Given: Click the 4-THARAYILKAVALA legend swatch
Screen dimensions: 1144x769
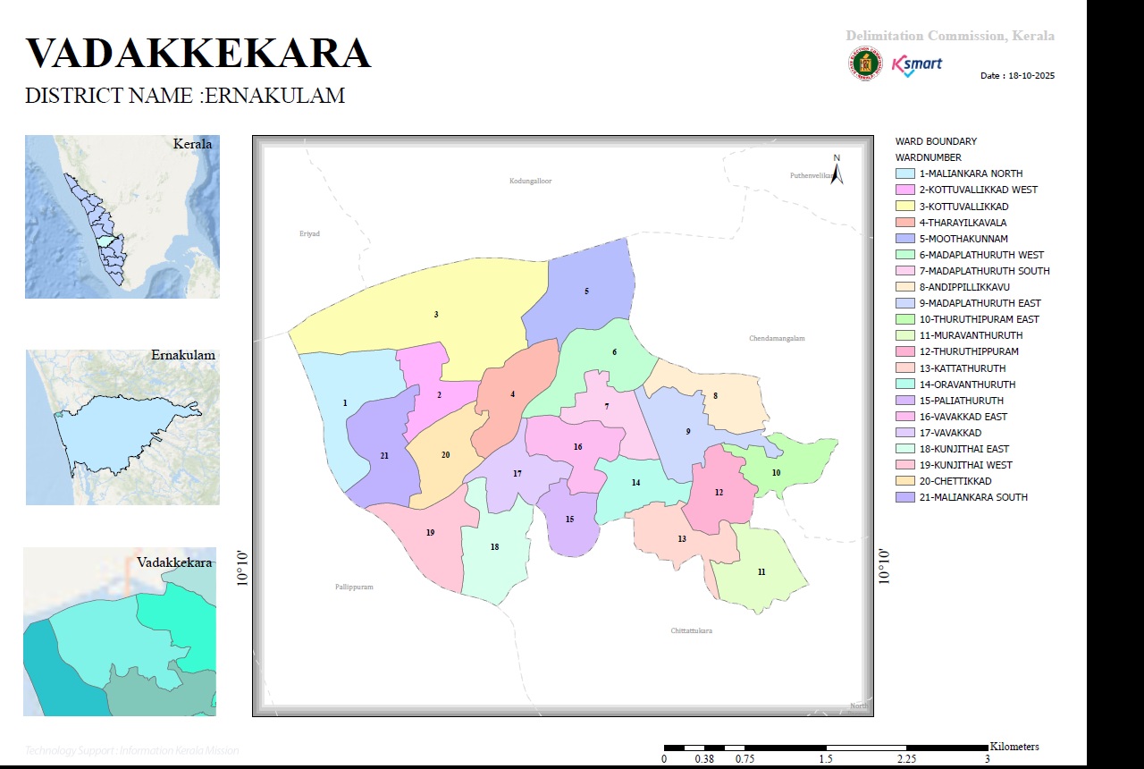Looking at the screenshot, I should (905, 223).
